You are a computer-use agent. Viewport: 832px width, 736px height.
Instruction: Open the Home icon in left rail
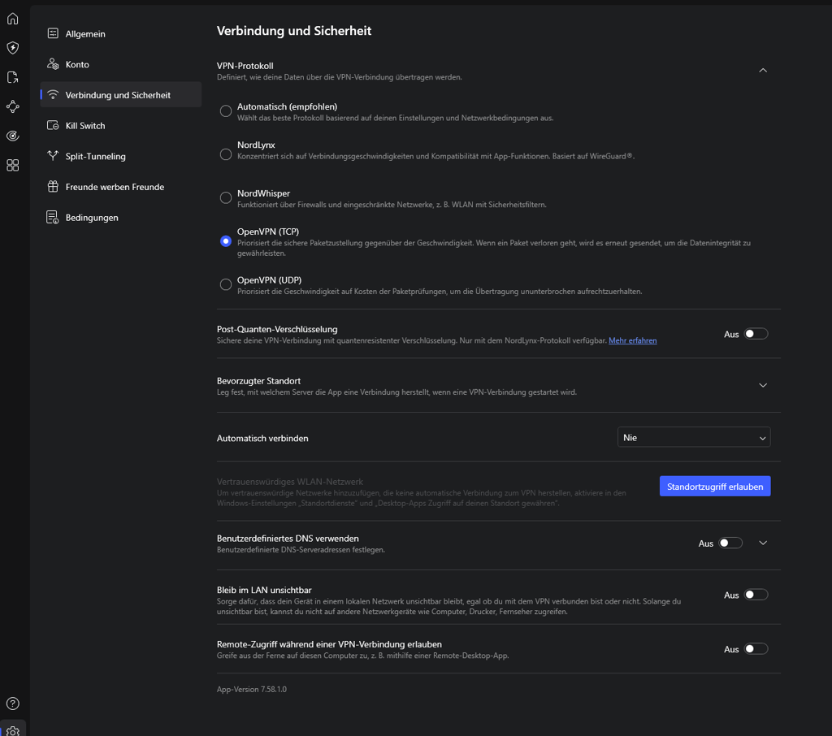click(x=13, y=19)
